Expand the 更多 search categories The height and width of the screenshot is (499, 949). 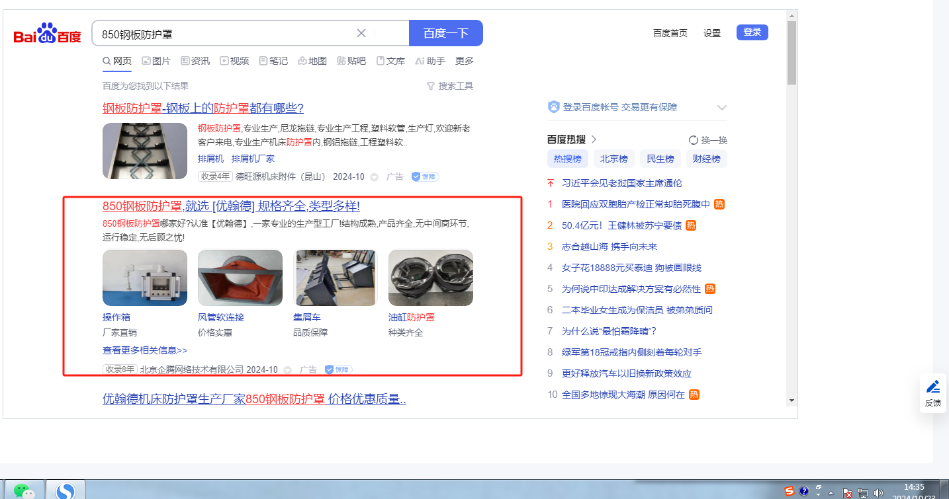click(x=465, y=61)
